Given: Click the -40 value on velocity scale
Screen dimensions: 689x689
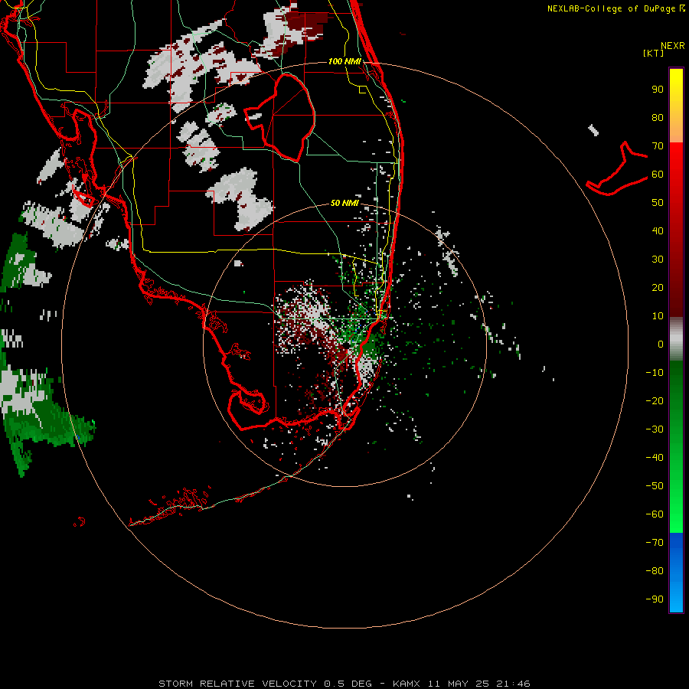Looking at the screenshot, I should [x=655, y=458].
